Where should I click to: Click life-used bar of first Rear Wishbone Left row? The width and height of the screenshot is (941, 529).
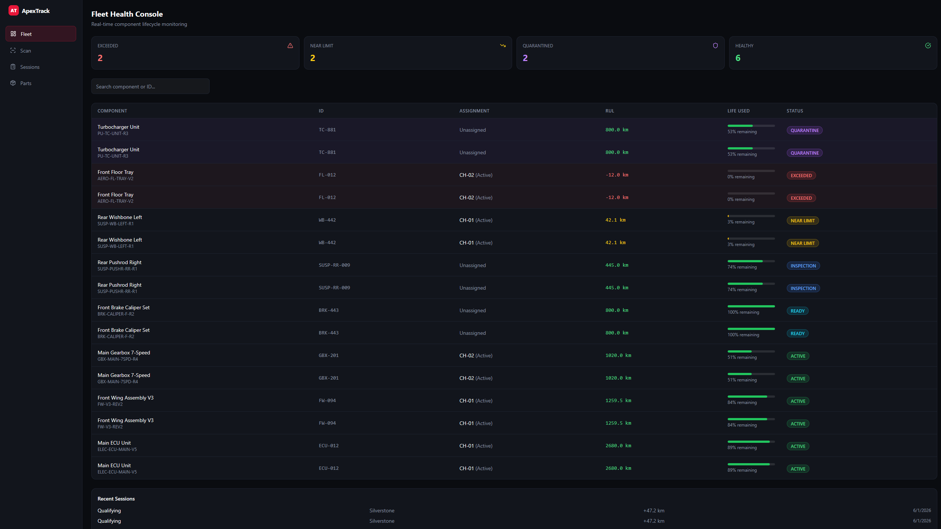point(751,216)
